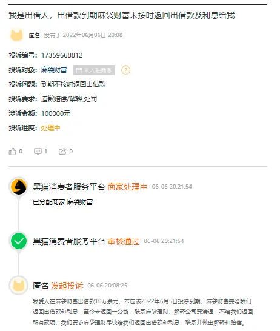Click the anonymous avatar beside 发起投诉
The image size is (280, 331).
click(x=19, y=286)
